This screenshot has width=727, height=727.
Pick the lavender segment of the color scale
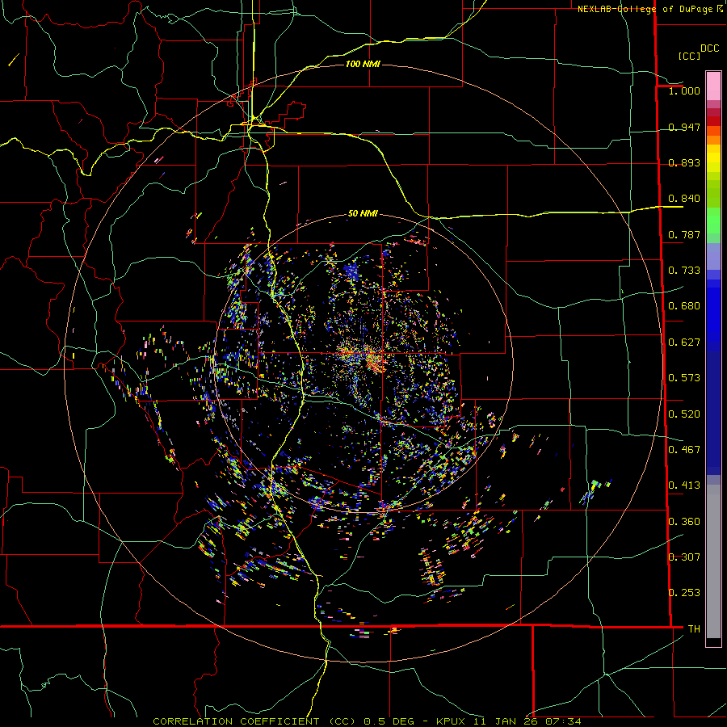click(x=713, y=256)
